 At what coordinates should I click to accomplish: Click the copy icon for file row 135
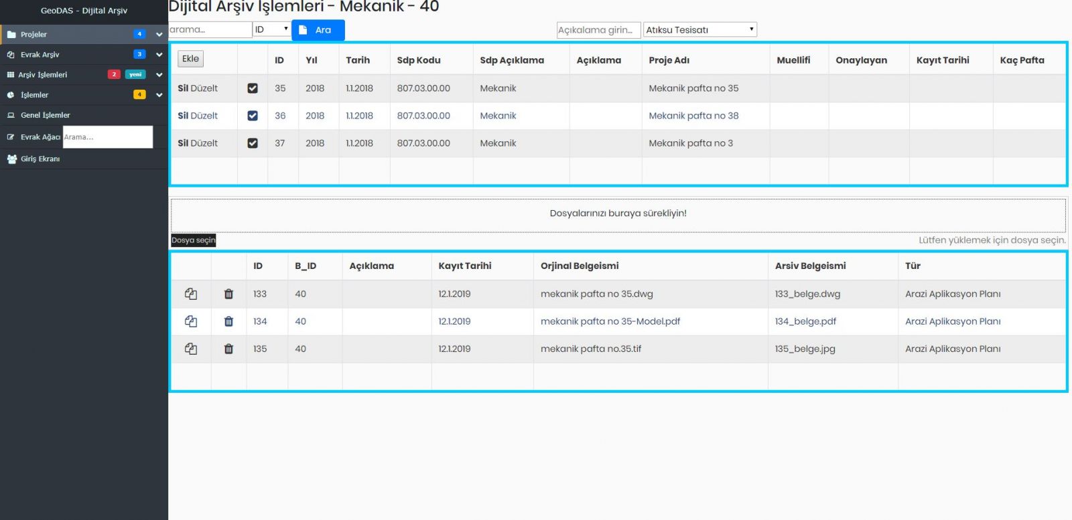point(191,349)
